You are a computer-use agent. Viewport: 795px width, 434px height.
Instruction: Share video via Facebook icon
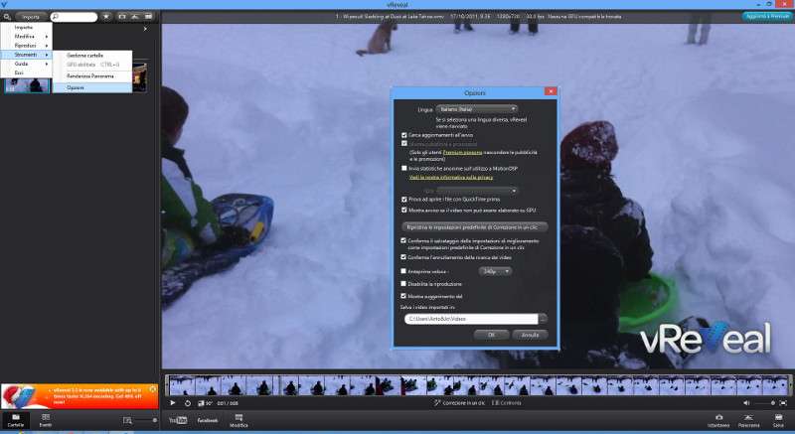click(208, 420)
